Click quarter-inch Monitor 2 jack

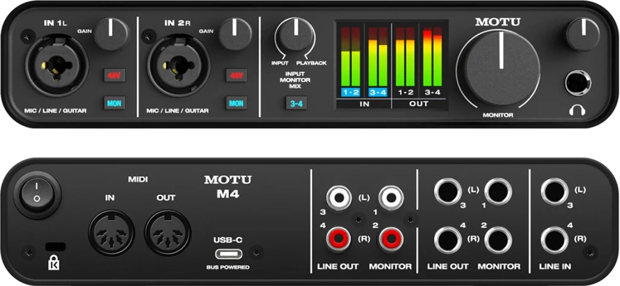coord(498,240)
